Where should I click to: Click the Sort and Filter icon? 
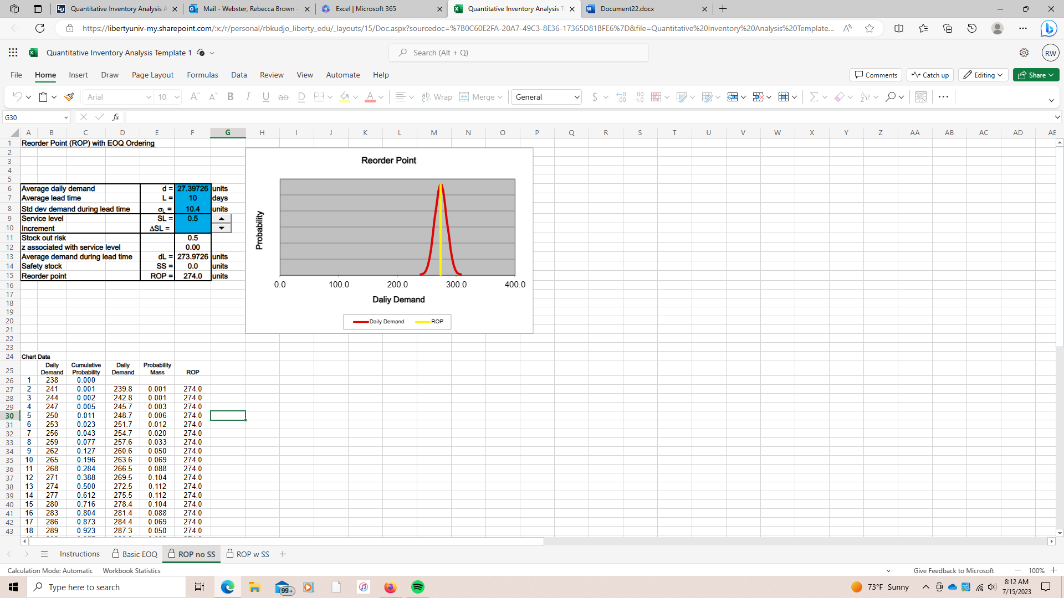pyautogui.click(x=865, y=97)
